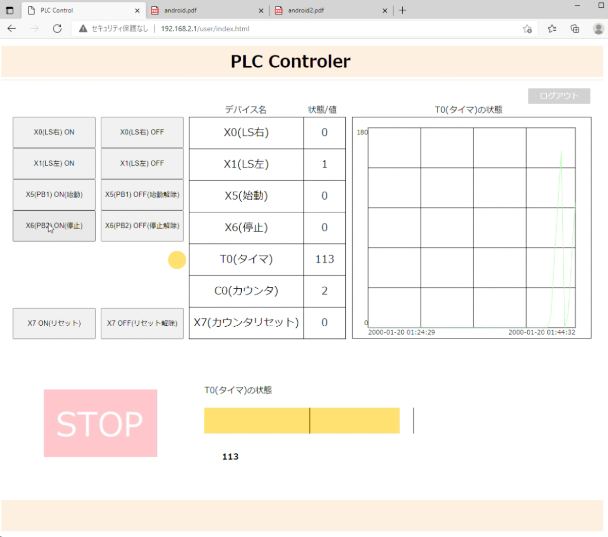
Task: Click the pink STOP indicator
Action: [100, 423]
